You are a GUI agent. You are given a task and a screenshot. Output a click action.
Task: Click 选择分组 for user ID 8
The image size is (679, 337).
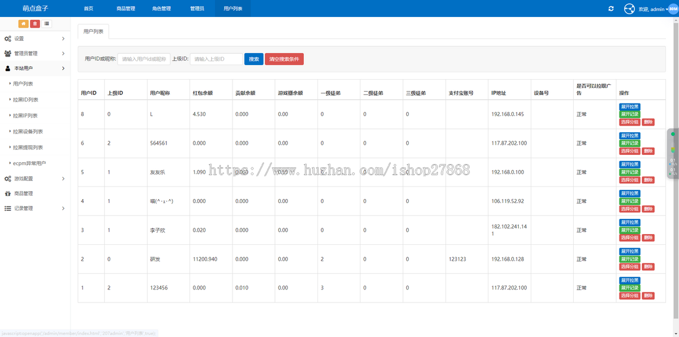(x=630, y=122)
